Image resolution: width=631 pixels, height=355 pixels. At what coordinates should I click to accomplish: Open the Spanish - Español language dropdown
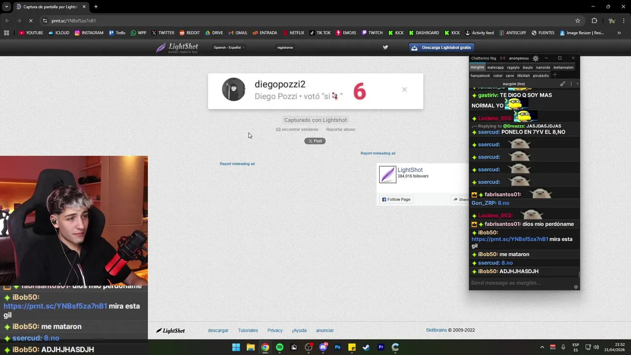(x=229, y=47)
